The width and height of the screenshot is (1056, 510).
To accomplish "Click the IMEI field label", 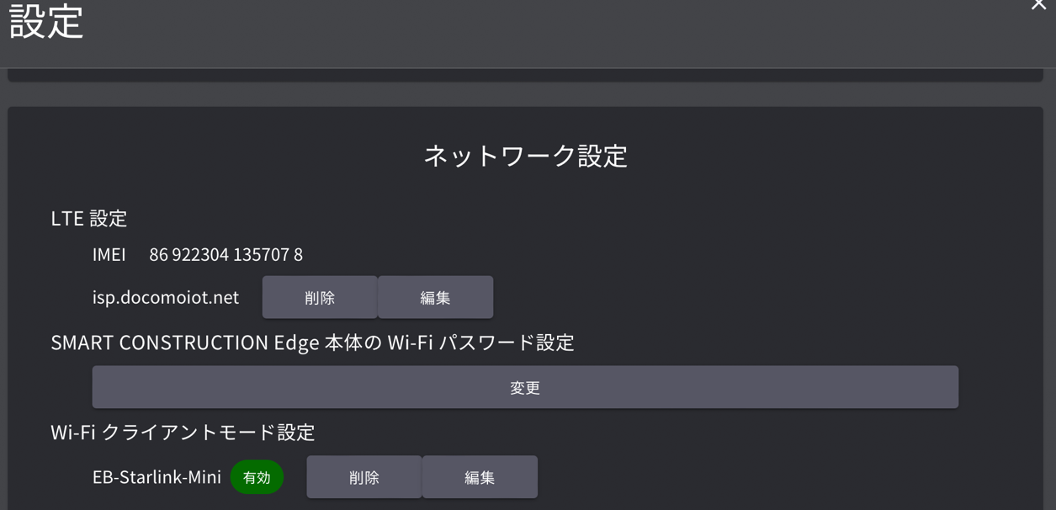I will [x=109, y=254].
